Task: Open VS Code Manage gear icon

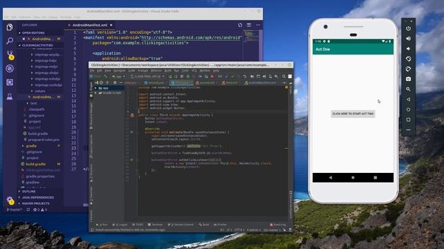Action: [x=10, y=200]
